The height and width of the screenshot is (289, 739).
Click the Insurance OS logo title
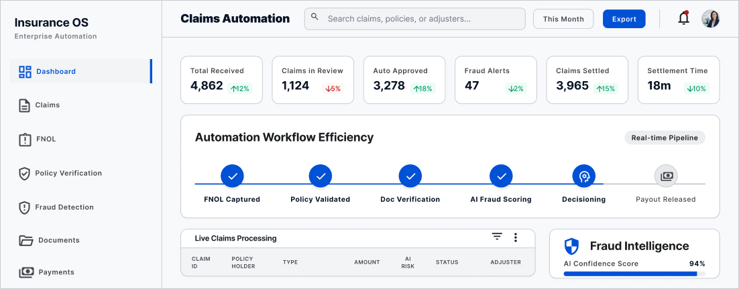[52, 23]
